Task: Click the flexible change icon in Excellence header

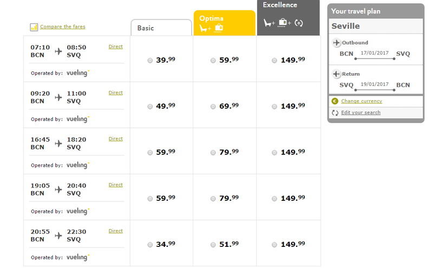Action: point(298,23)
